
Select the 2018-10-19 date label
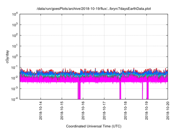(147, 111)
